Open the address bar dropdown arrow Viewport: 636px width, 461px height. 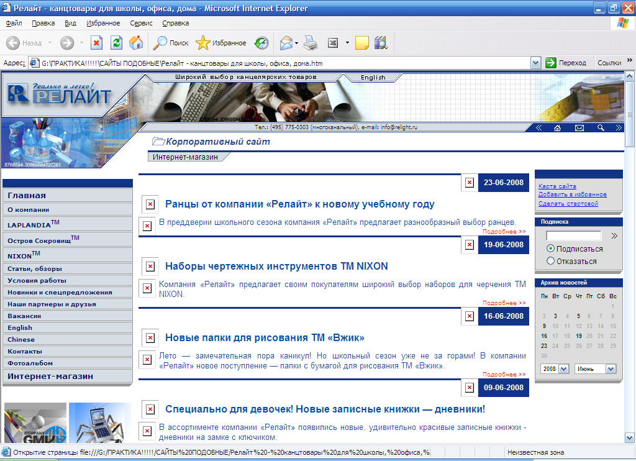[535, 63]
